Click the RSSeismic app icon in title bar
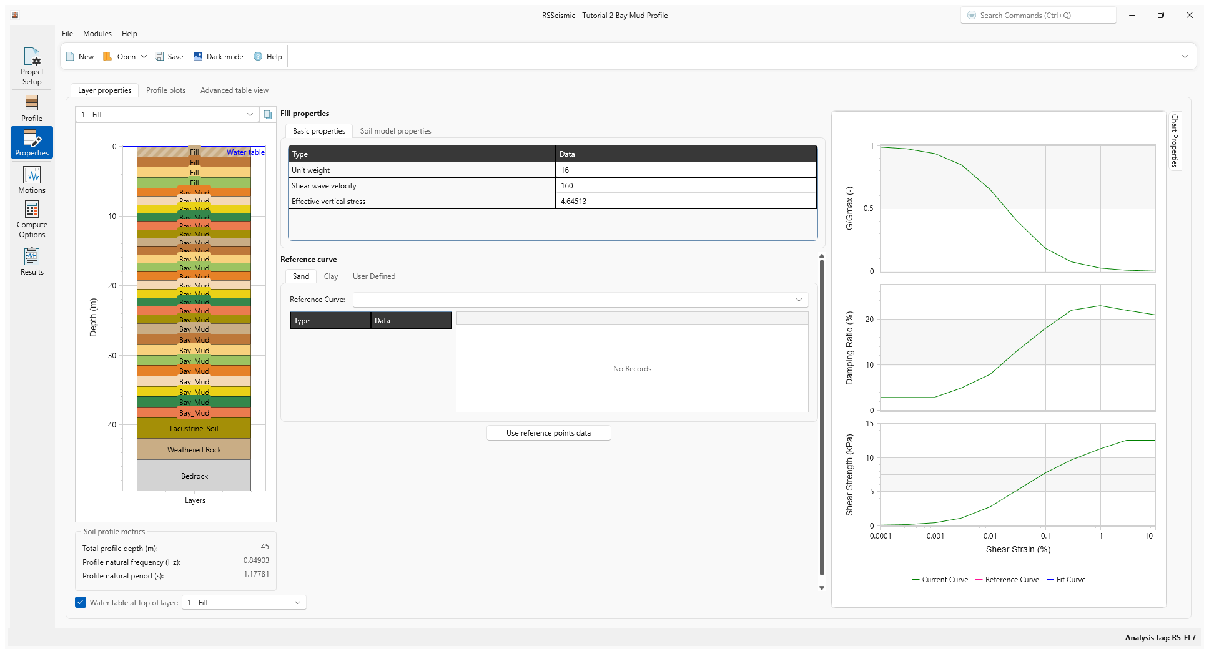Viewport: 1209px width, 654px height. [x=15, y=15]
